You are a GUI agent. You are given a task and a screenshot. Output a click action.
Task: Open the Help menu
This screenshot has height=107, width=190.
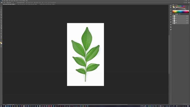pyautogui.click(x=27, y=1)
